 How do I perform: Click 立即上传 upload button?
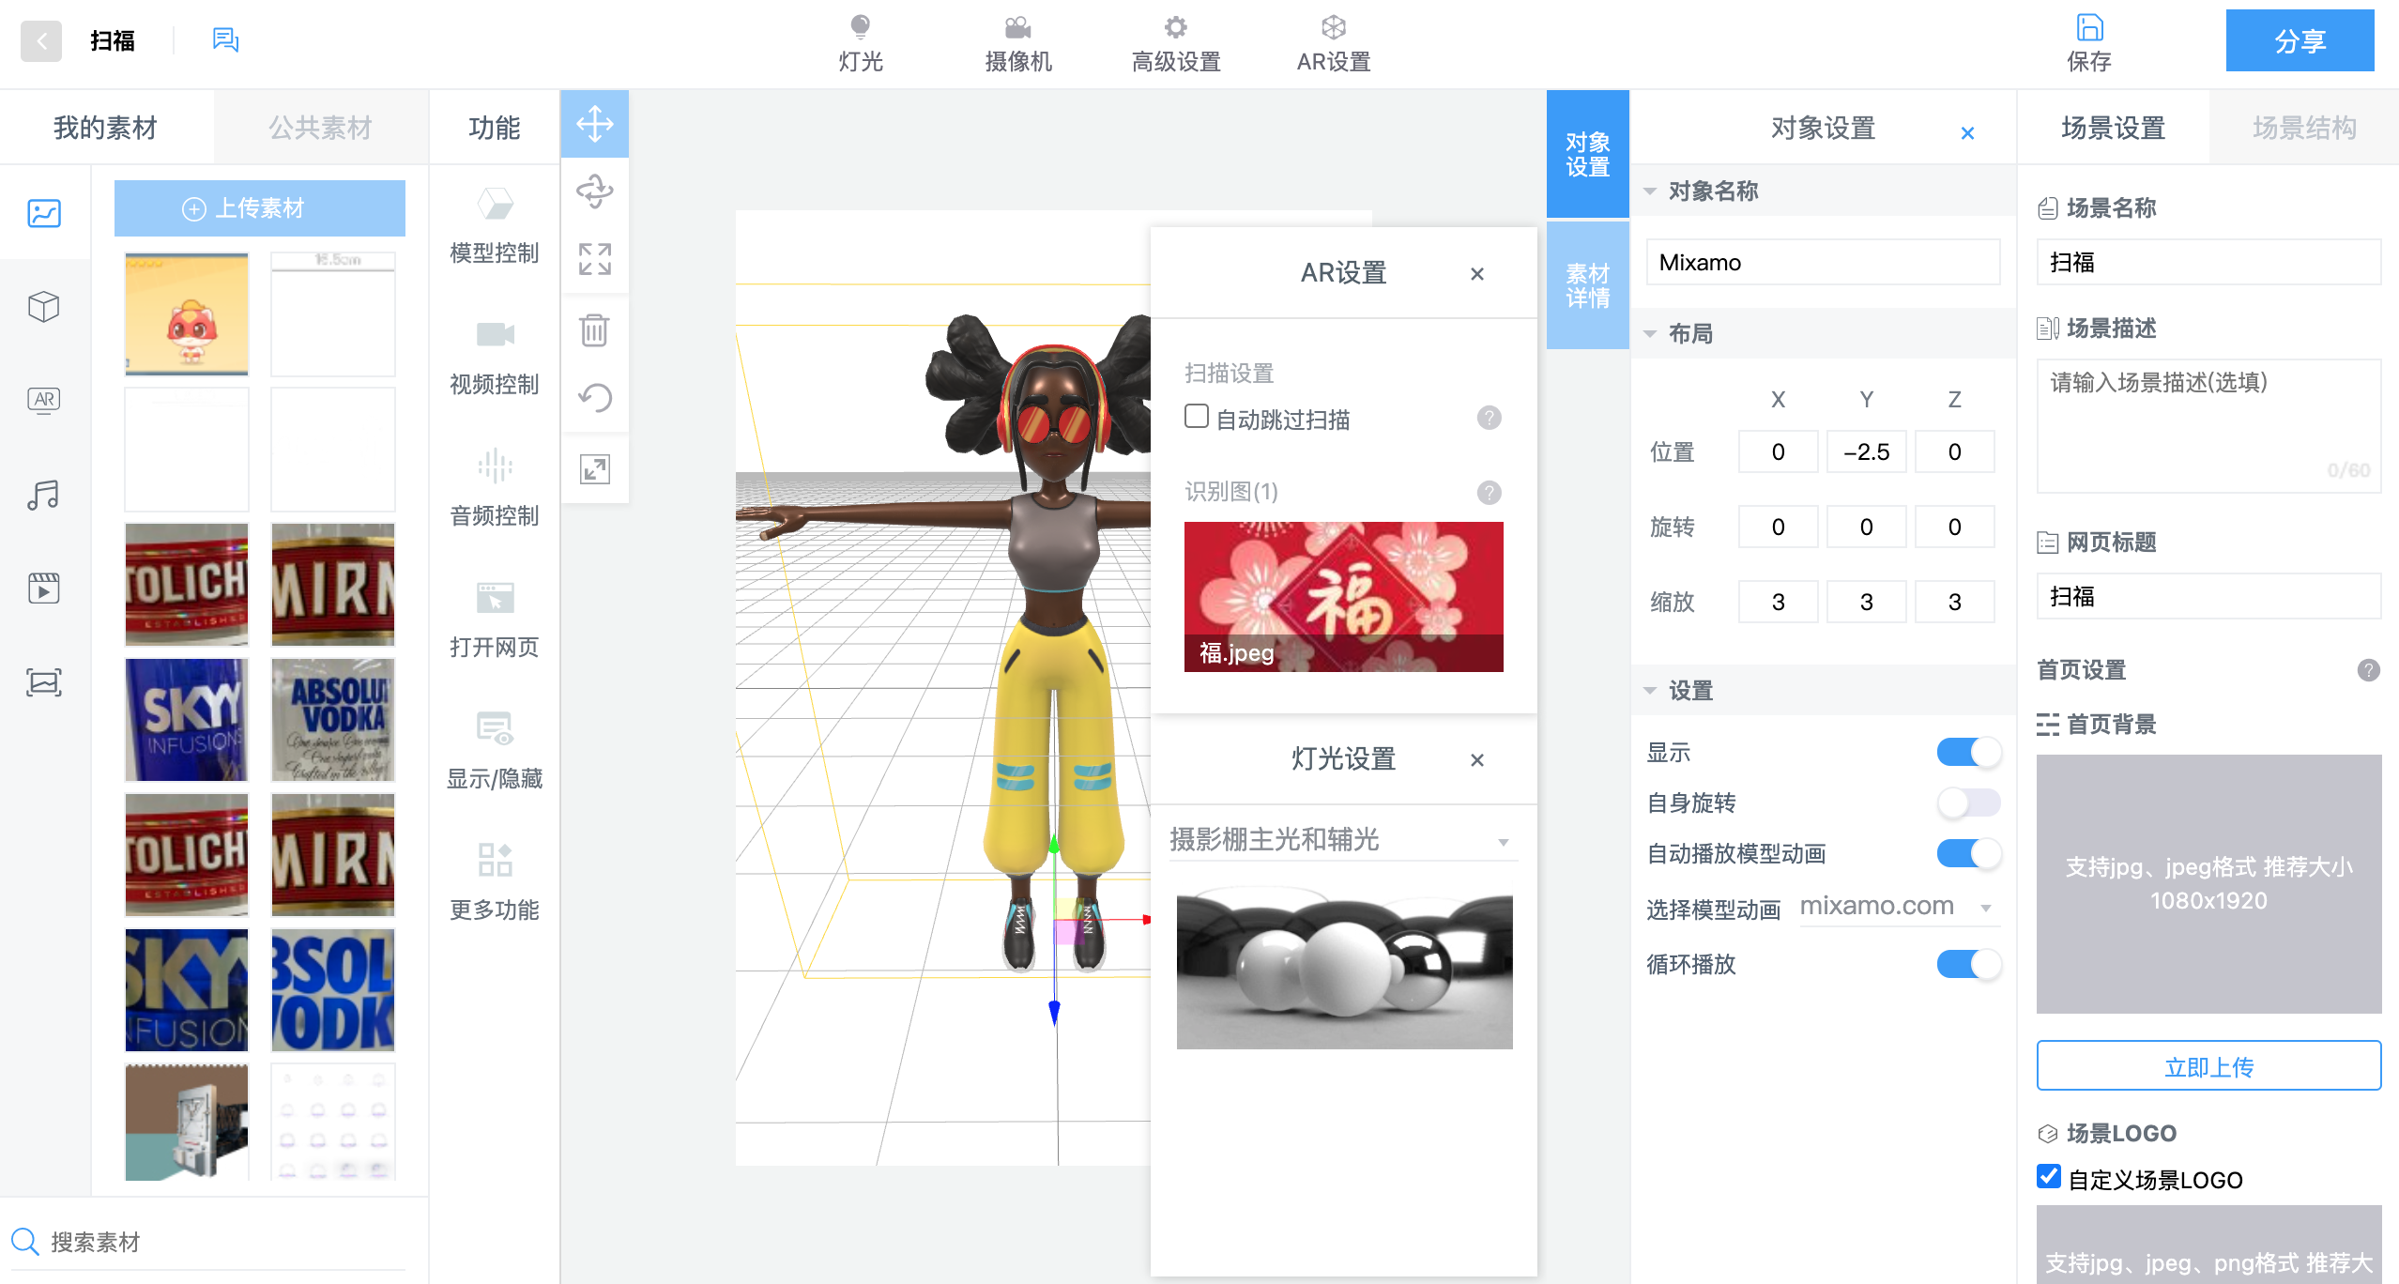(2208, 1066)
